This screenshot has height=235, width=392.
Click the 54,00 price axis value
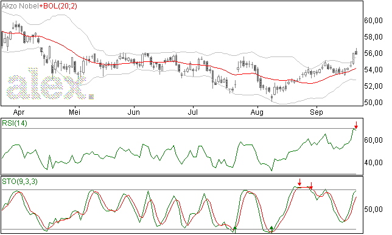[374, 70]
